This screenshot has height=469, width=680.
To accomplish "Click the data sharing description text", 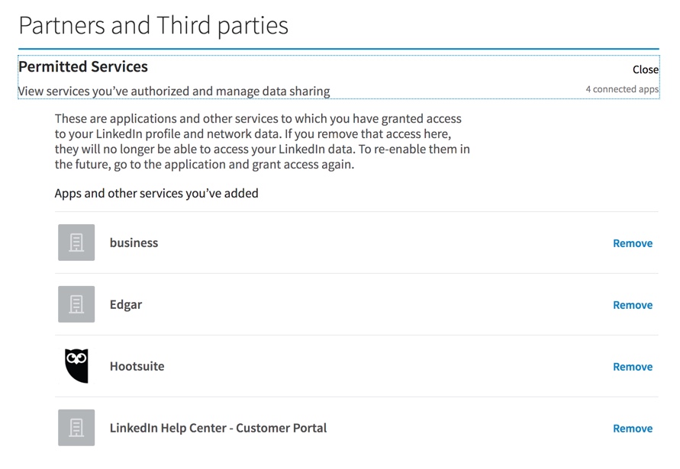I will pyautogui.click(x=173, y=90).
